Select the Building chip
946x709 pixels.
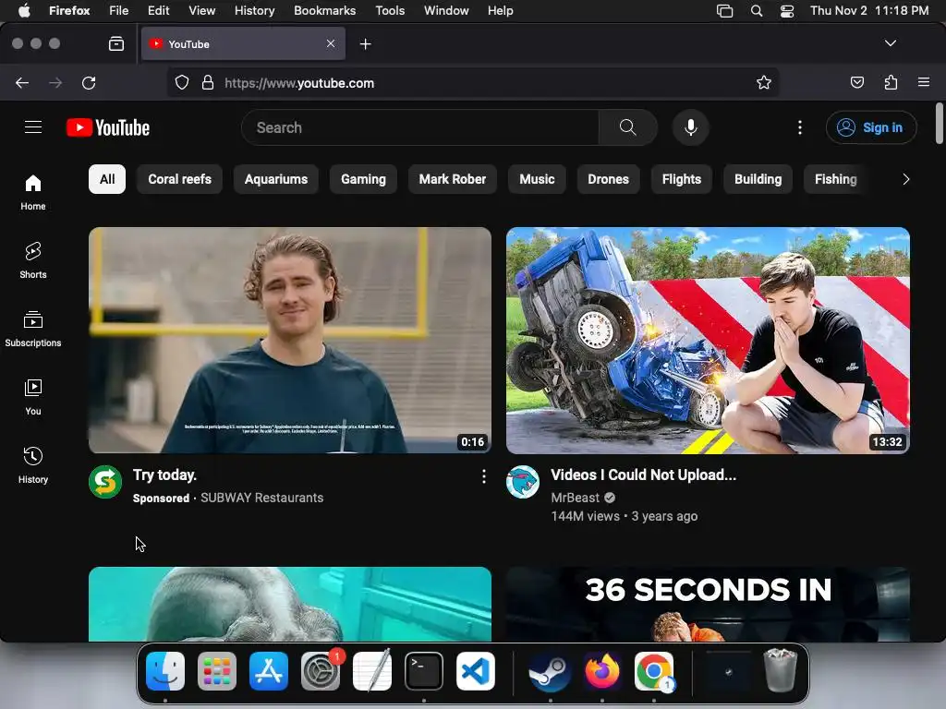click(758, 179)
